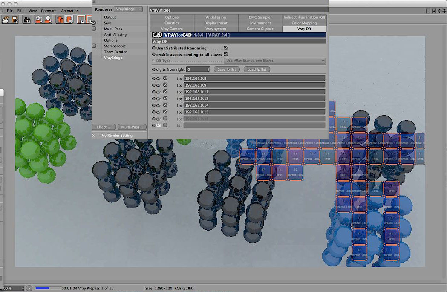Click the Ip field containing 192.168.0.15
The width and height of the screenshot is (447, 292).
point(254,112)
